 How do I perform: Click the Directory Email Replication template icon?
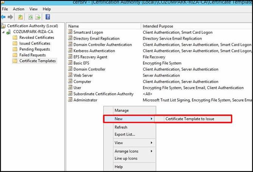pyautogui.click(x=70, y=38)
